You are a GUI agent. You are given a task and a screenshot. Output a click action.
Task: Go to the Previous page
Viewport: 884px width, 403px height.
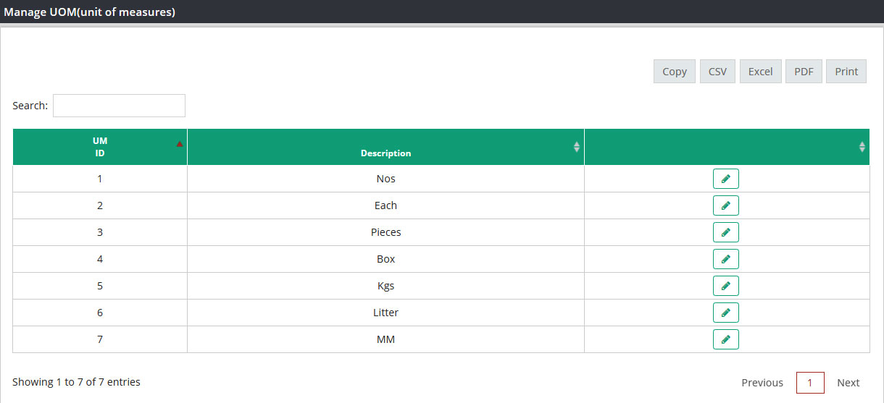(762, 383)
